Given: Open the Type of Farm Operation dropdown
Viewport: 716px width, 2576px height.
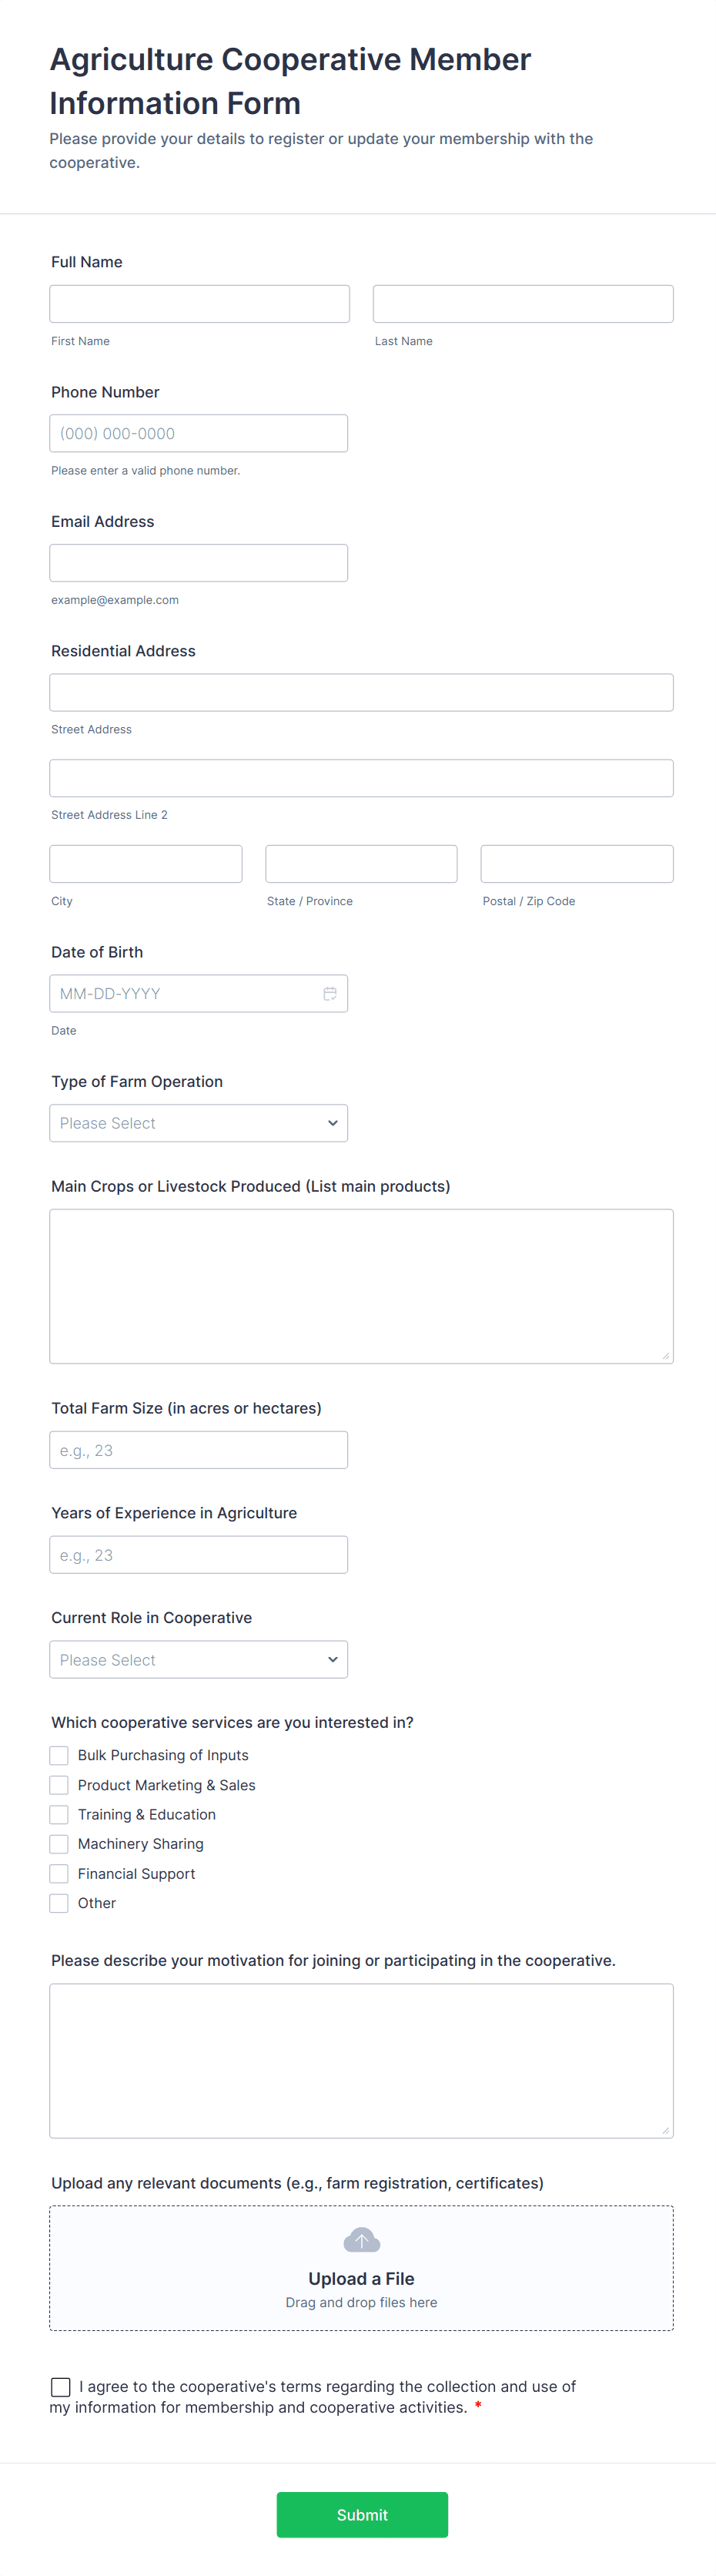Looking at the screenshot, I should pos(198,1123).
